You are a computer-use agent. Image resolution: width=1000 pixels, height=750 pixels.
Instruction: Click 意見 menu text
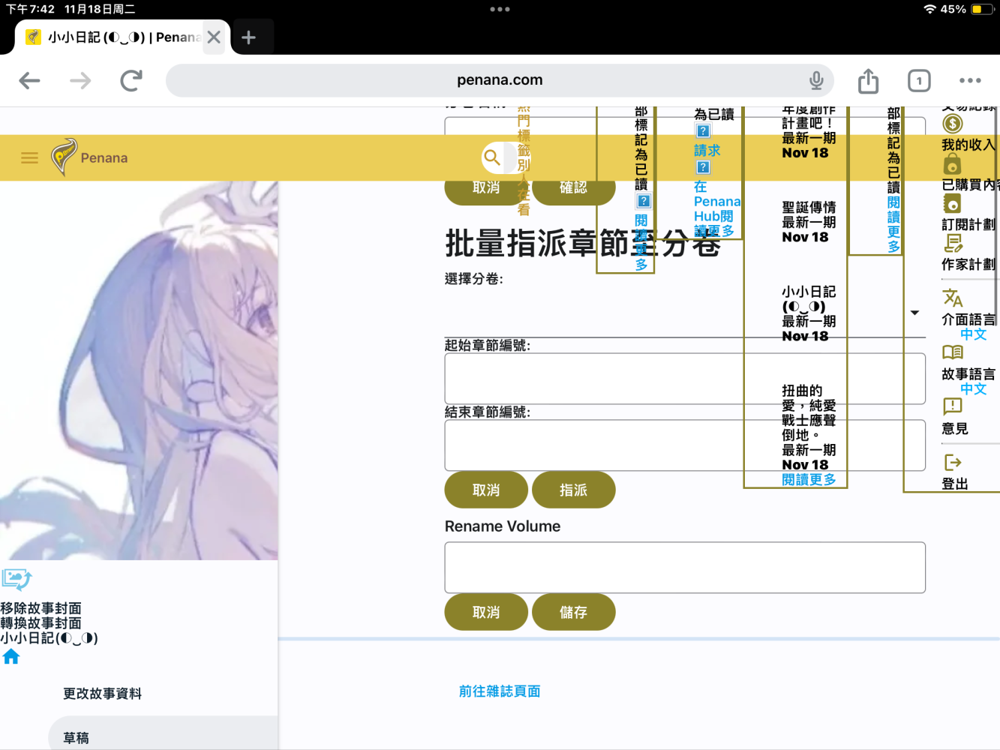tap(955, 429)
